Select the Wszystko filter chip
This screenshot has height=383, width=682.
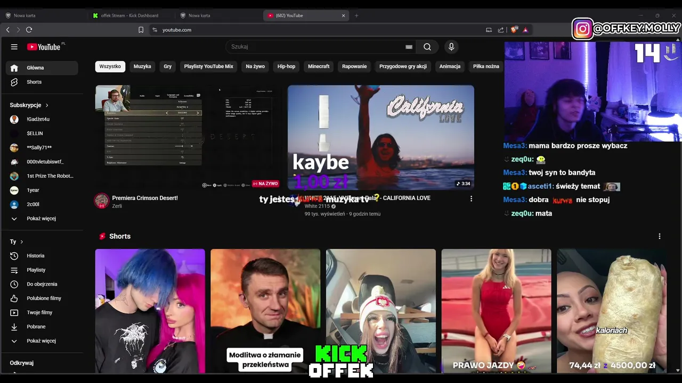click(x=110, y=66)
